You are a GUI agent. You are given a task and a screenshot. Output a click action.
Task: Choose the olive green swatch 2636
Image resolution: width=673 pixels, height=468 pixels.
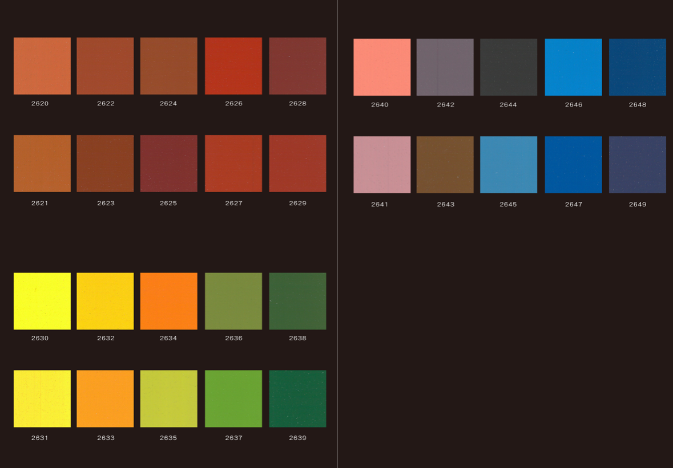tap(233, 301)
